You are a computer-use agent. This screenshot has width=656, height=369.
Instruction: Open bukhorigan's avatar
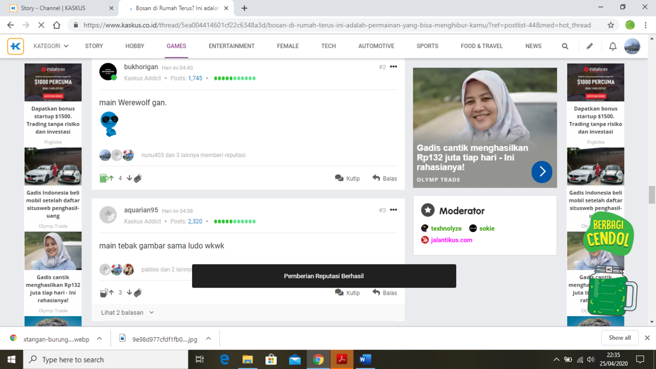tap(108, 72)
